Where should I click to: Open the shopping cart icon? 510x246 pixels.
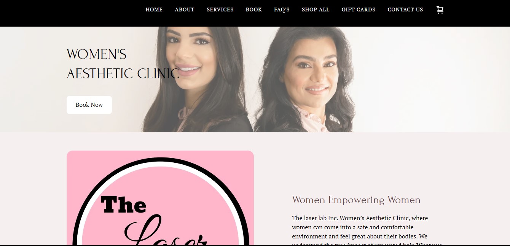point(440,10)
